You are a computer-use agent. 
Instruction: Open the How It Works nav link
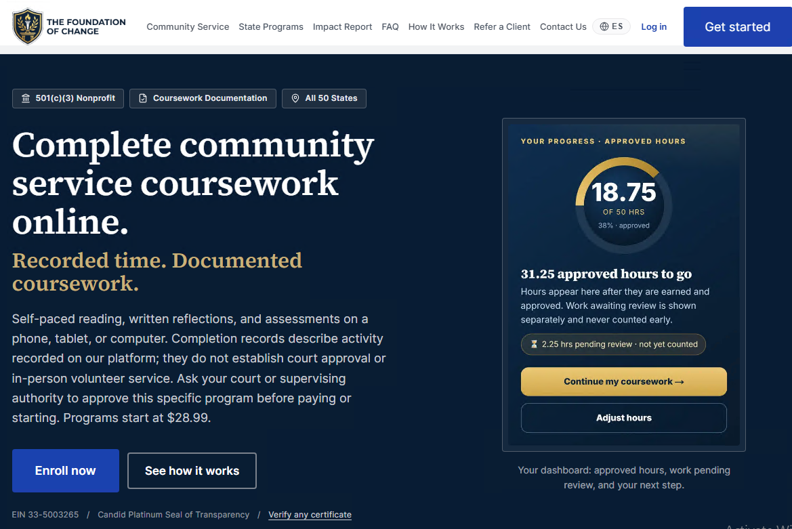[436, 26]
